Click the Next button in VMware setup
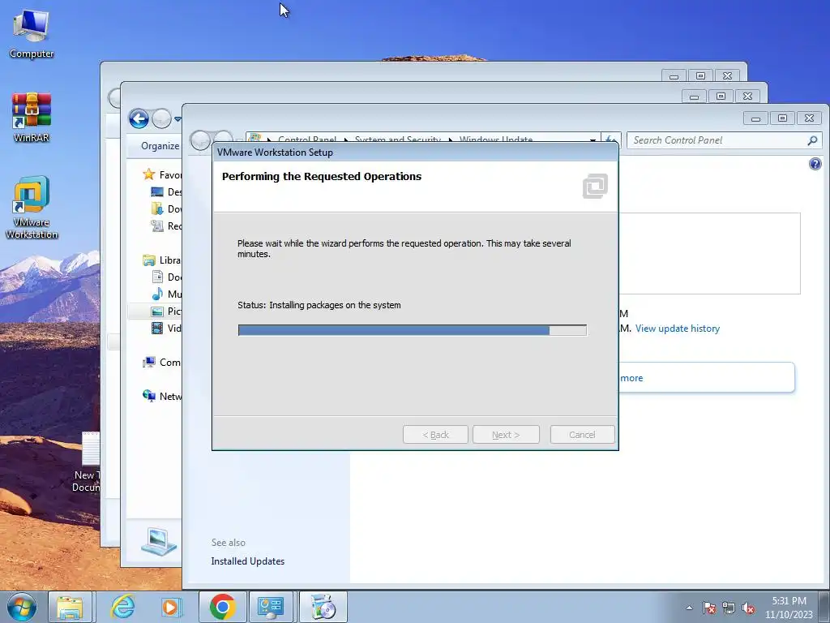Screen dimensions: 830x623 pyautogui.click(x=506, y=435)
